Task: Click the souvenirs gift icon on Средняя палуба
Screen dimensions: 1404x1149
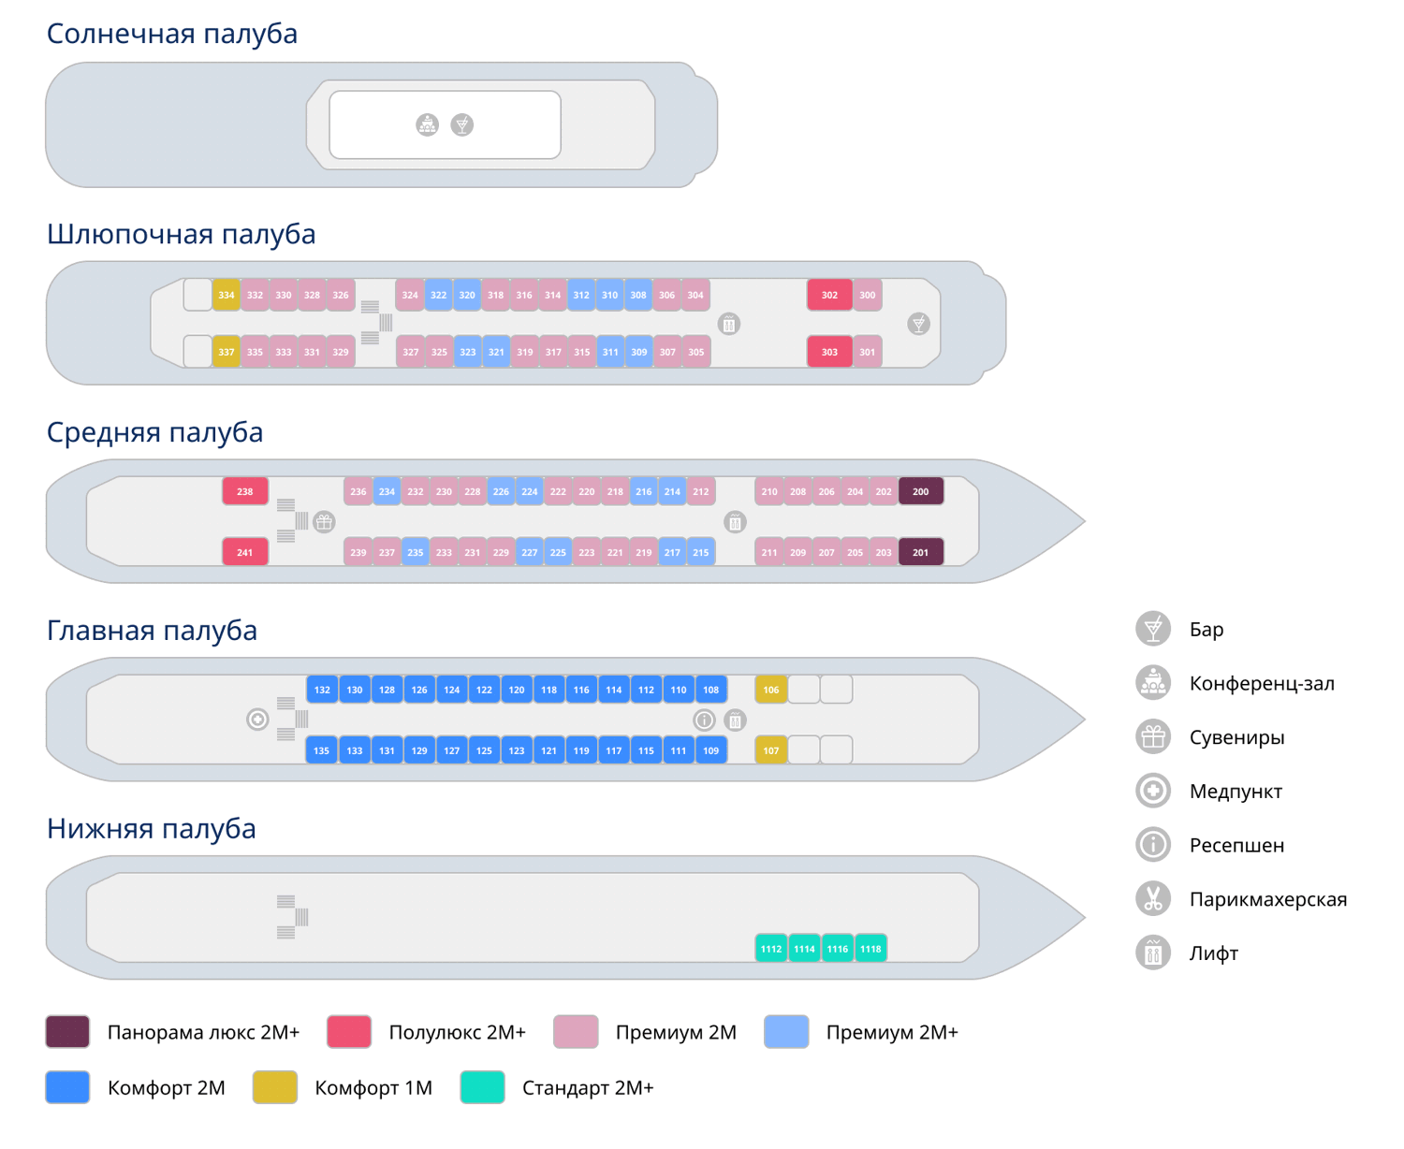Action: coord(324,522)
